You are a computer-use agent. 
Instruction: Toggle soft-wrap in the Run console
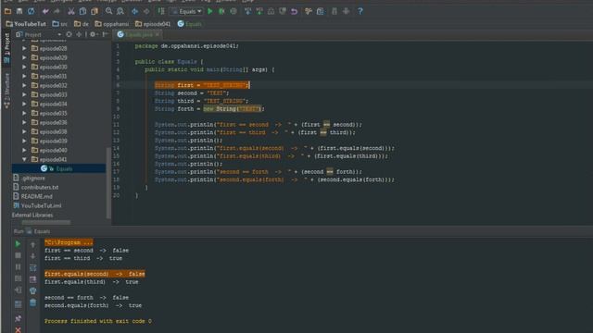tap(33, 267)
